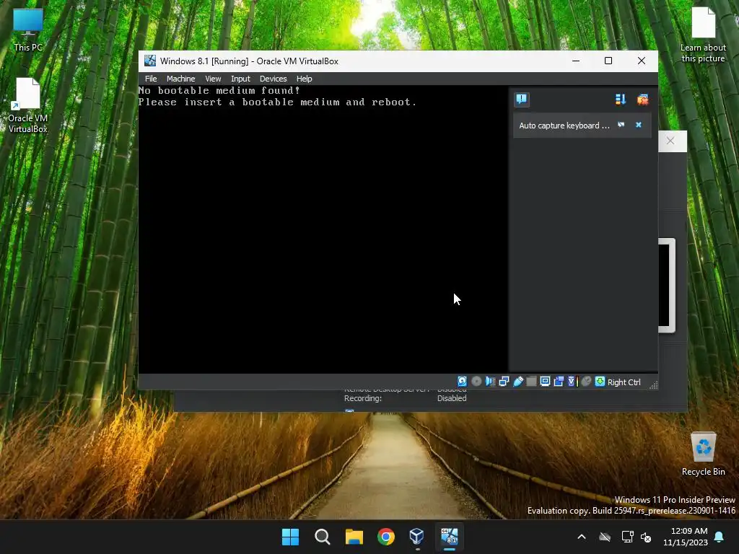739x554 pixels.
Task: Click the notification ordering arrow icon
Action: pos(620,100)
